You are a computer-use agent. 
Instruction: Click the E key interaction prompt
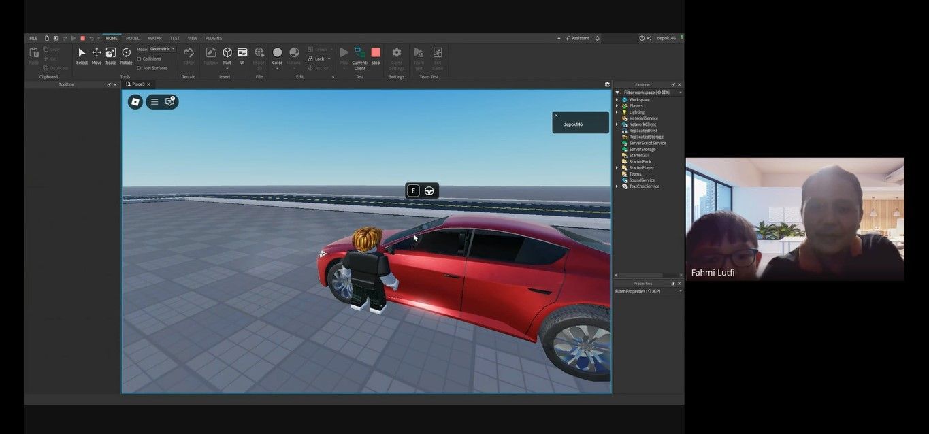(x=413, y=190)
